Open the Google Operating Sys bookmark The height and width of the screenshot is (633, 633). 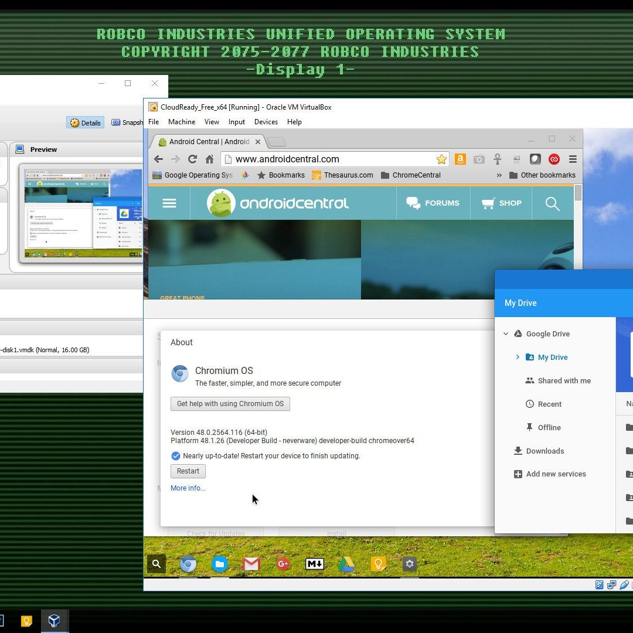(193, 175)
